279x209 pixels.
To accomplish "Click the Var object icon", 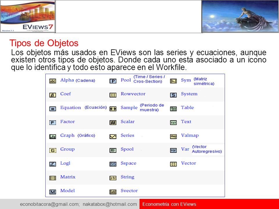I will click(x=174, y=150).
